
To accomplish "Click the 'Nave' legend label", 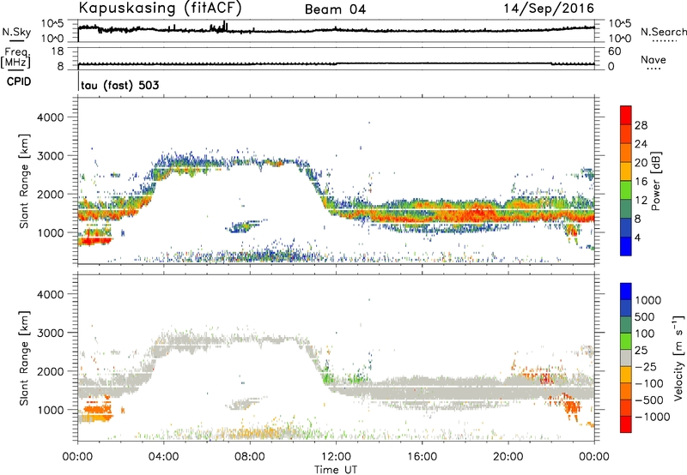I will point(654,60).
